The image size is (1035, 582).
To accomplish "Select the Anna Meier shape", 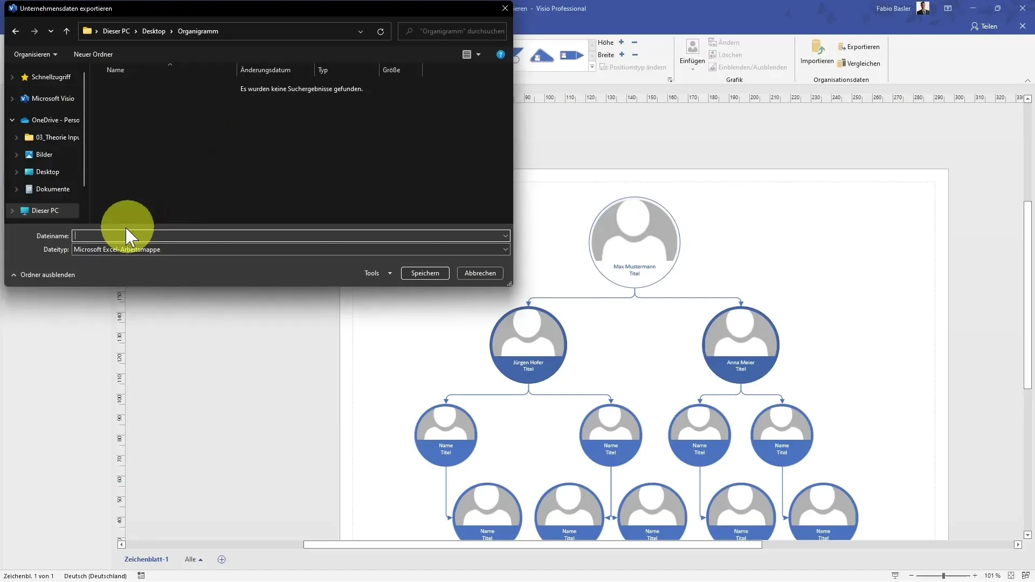I will pyautogui.click(x=741, y=345).
